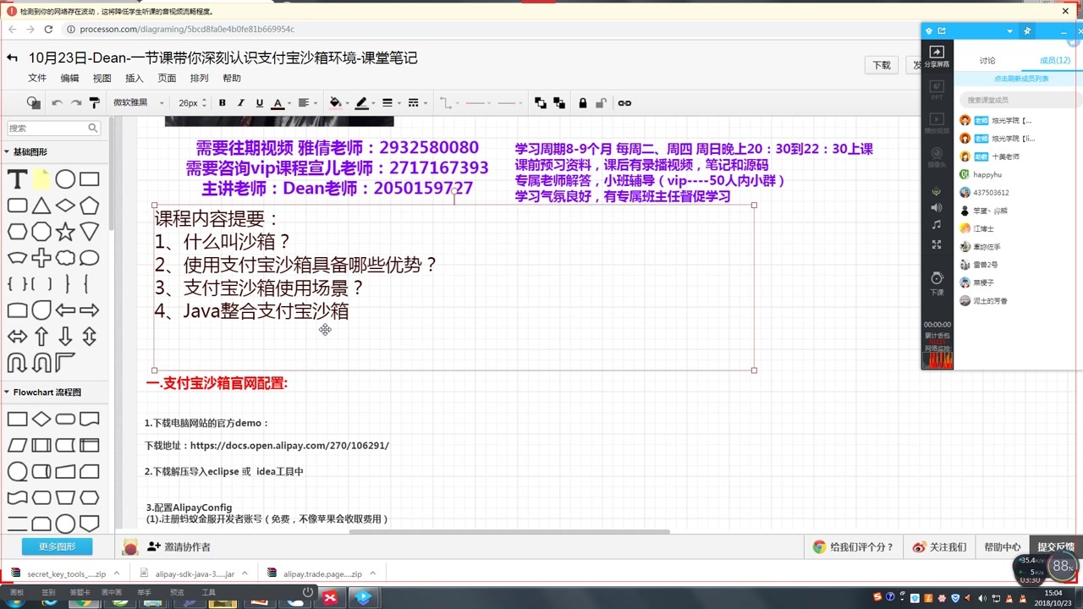The image size is (1083, 609).
Task: Open the line color pencil
Action: pos(365,103)
